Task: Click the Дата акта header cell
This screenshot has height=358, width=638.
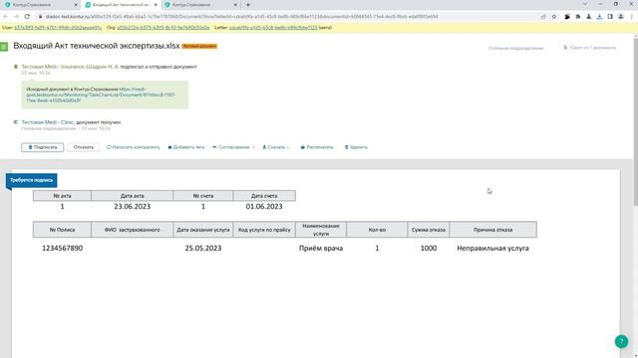Action: 133,196
